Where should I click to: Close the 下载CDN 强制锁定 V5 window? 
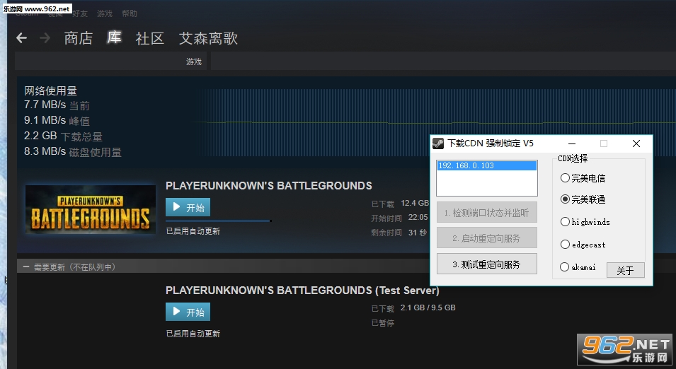coord(636,143)
